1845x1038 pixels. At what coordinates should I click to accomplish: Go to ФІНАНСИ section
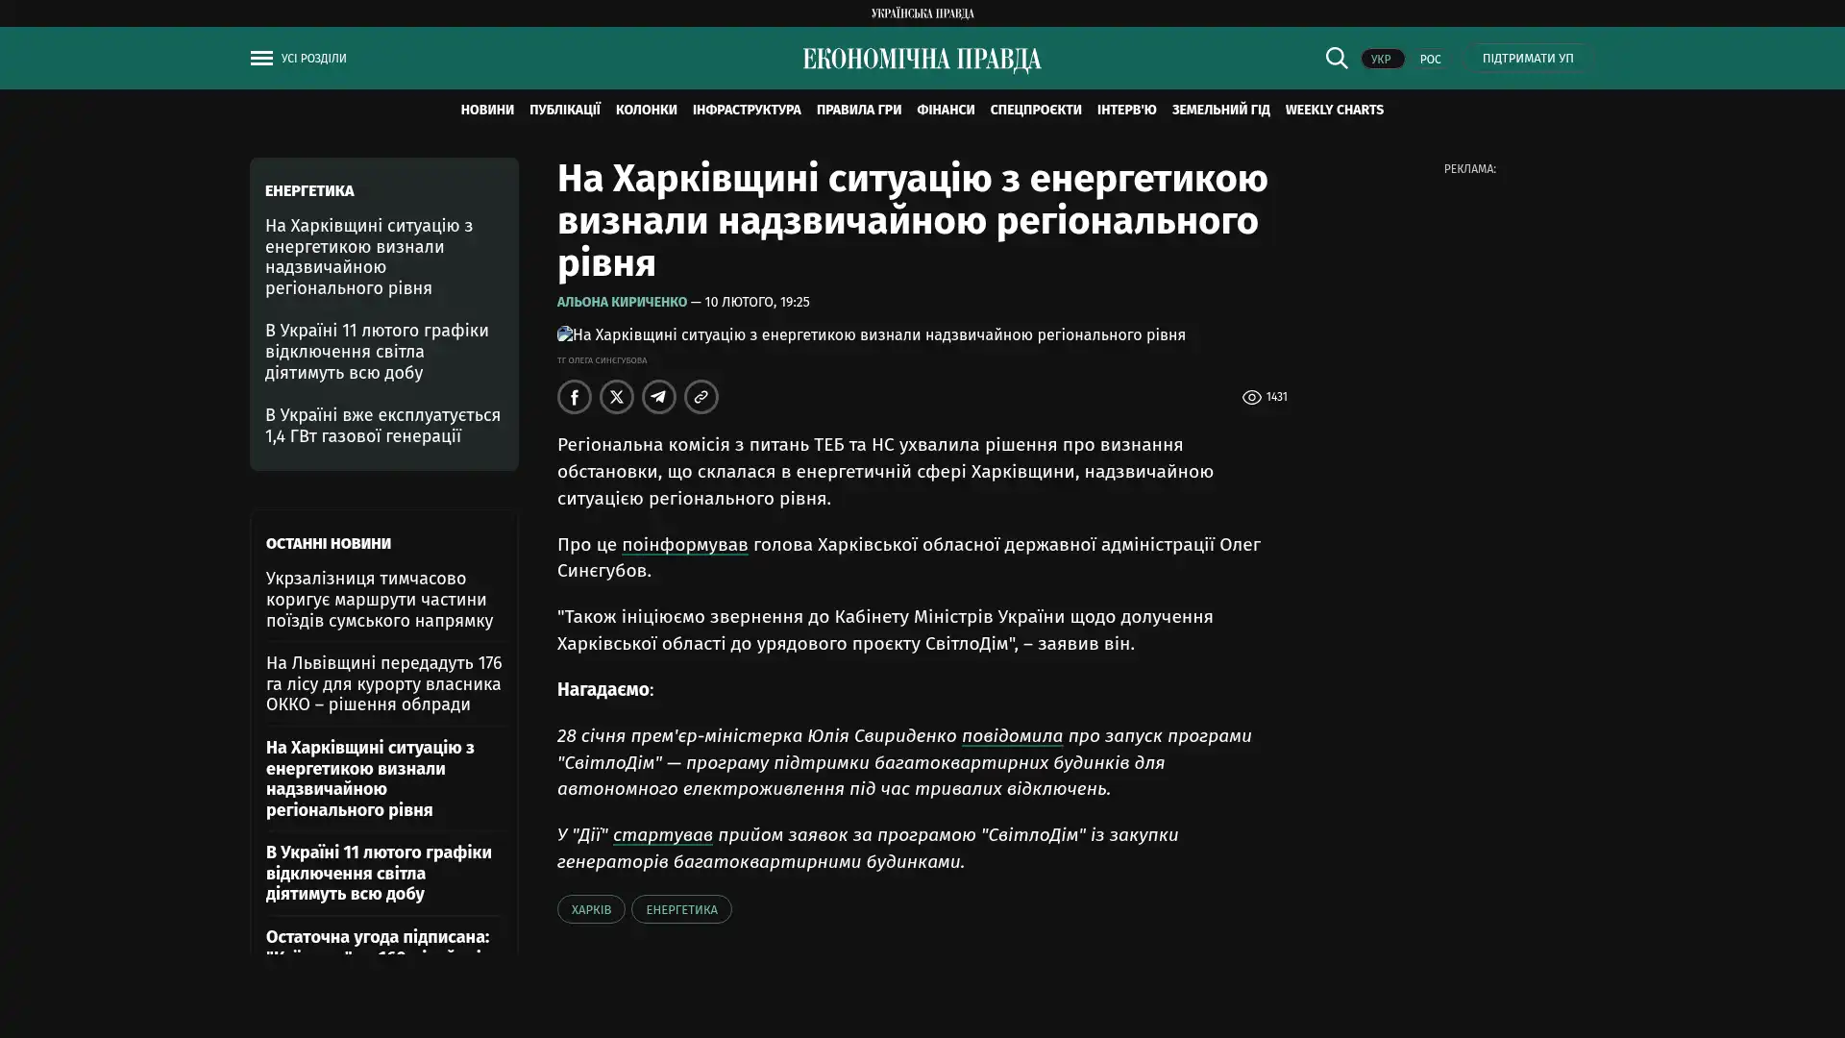click(x=945, y=110)
